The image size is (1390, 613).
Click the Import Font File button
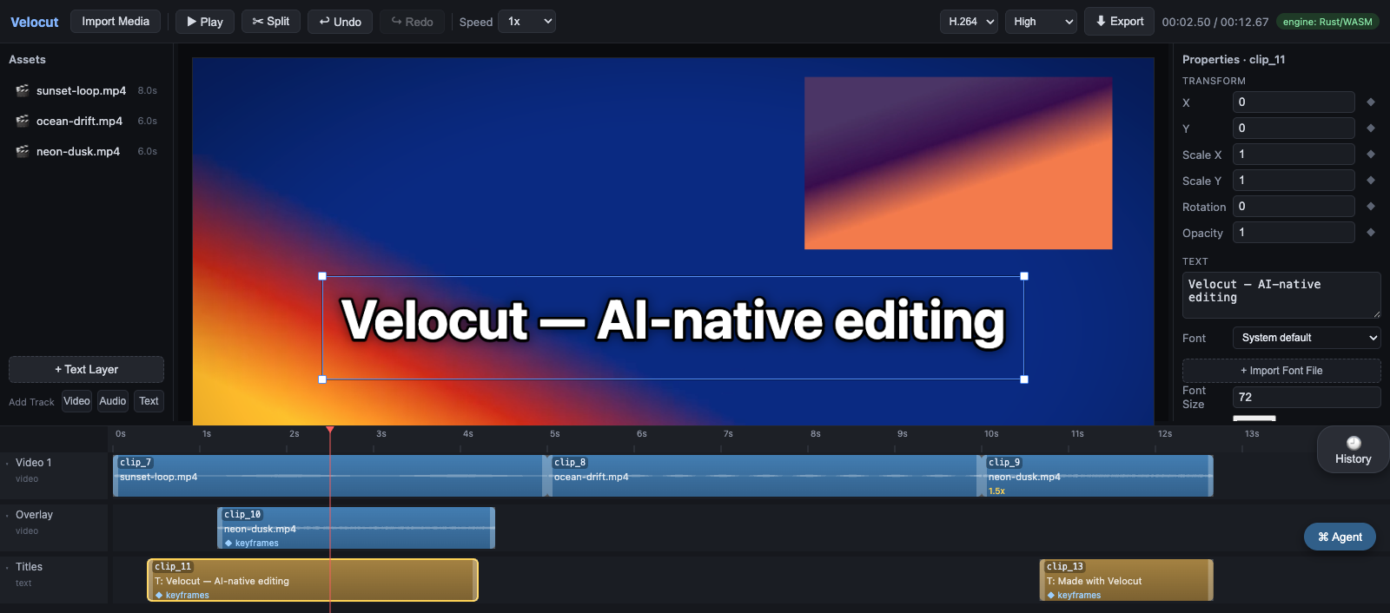[1281, 371]
